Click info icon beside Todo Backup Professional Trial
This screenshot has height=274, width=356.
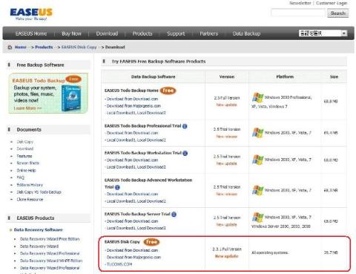[185, 126]
